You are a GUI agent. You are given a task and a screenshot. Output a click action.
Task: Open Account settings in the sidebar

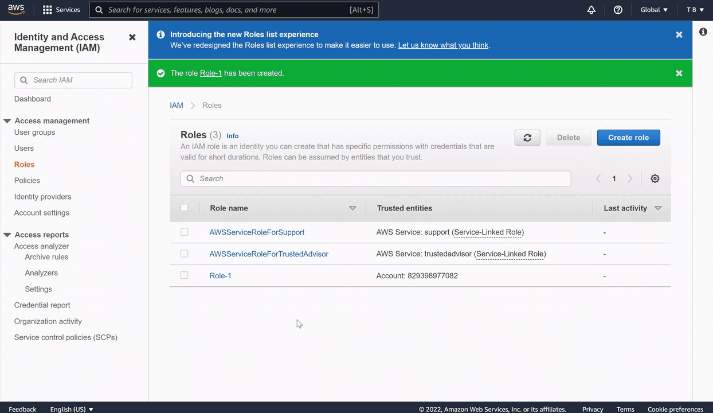coord(42,213)
